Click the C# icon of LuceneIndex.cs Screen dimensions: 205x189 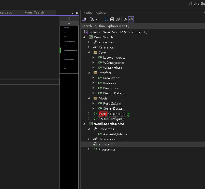[x=100, y=57]
